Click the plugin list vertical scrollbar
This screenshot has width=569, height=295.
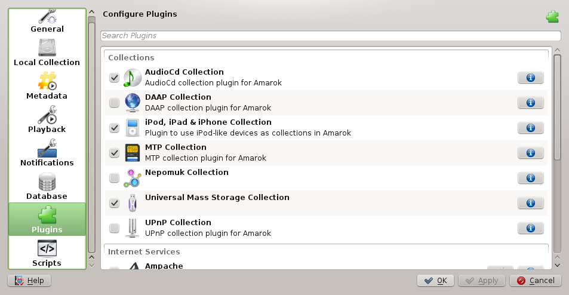pyautogui.click(x=557, y=107)
